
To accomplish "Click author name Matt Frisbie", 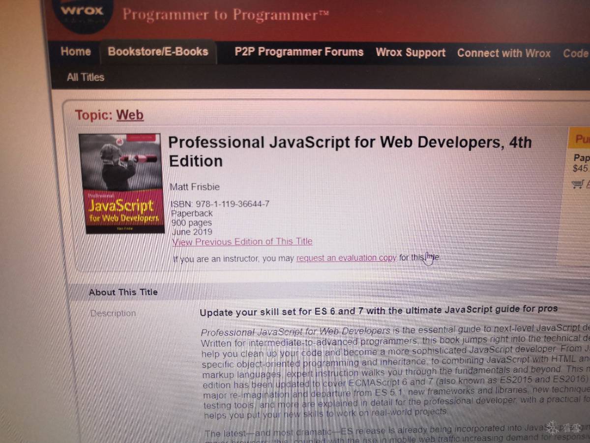I will 195,187.
